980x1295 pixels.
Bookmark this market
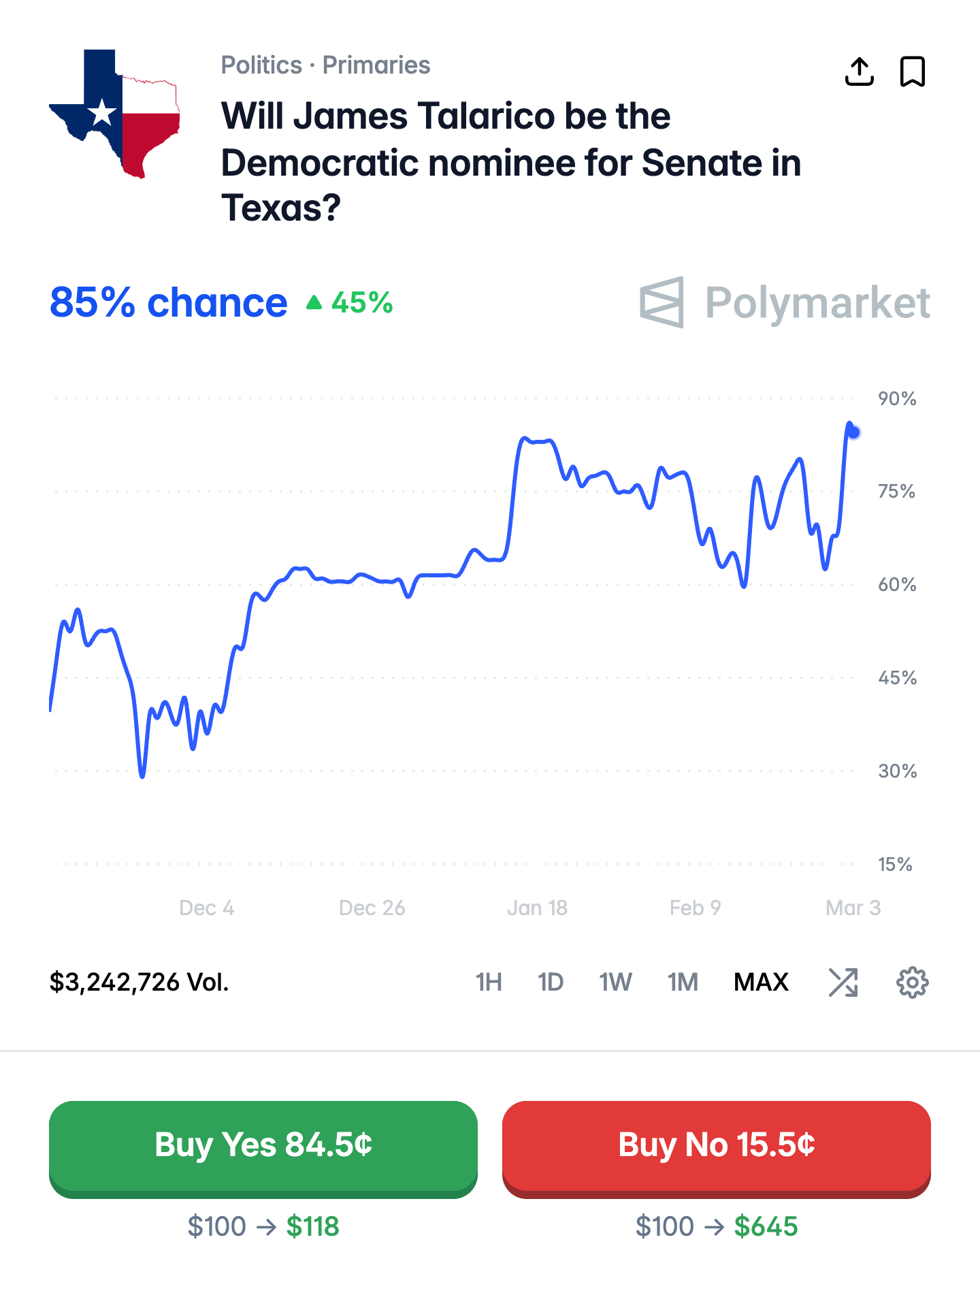[x=912, y=71]
